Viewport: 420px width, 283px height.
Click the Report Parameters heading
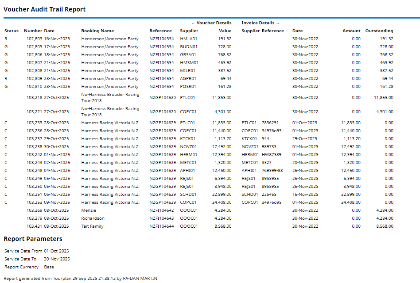click(x=33, y=239)
